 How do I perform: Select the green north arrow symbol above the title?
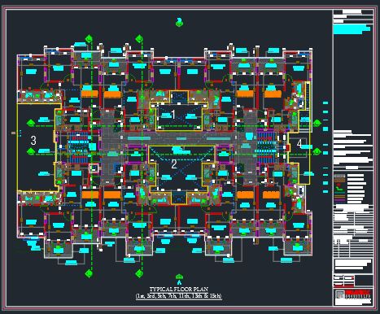(x=179, y=277)
